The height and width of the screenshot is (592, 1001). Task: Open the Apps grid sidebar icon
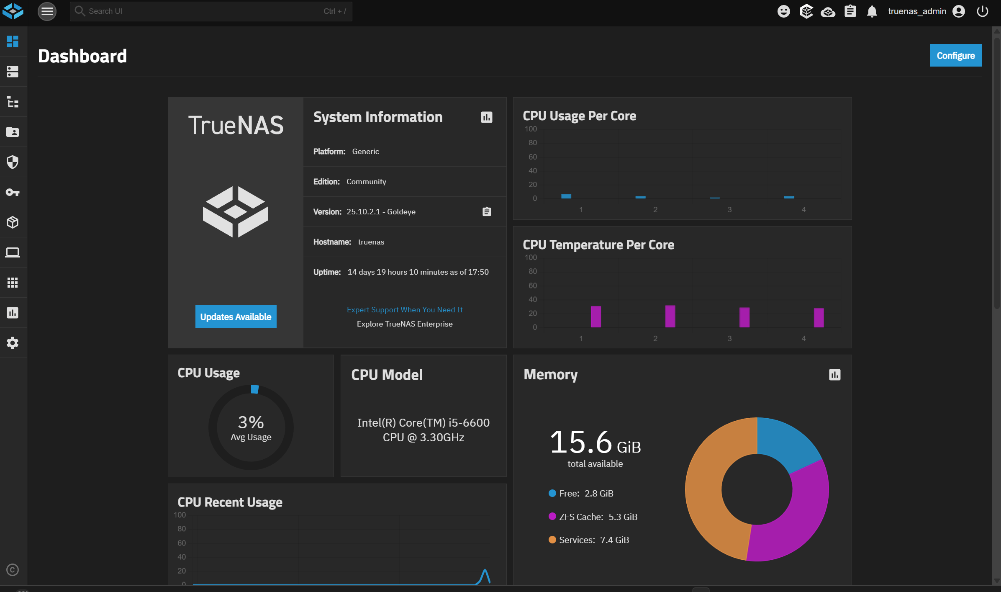coord(13,283)
